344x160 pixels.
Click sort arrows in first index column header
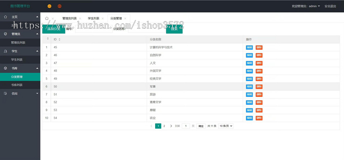(48, 39)
